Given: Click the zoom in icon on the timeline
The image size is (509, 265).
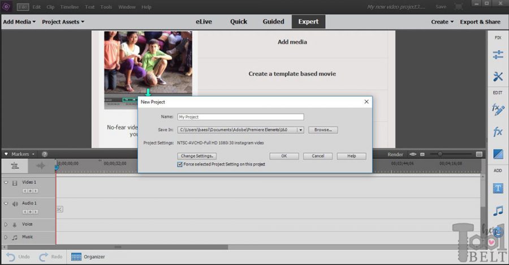Looking at the screenshot, I should point(479,154).
